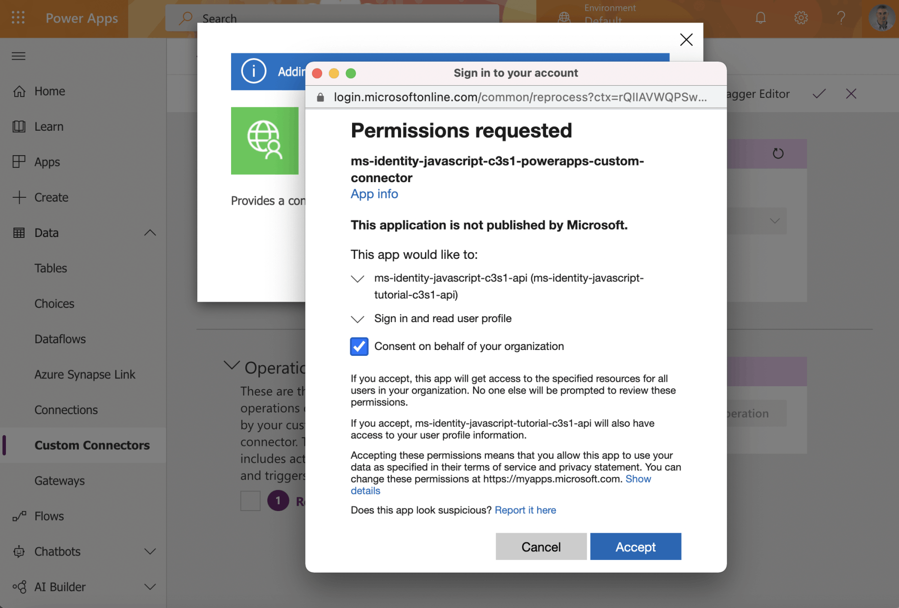Viewport: 899px width, 608px height.
Task: Toggle the hamburger navigation menu
Action: 19,56
